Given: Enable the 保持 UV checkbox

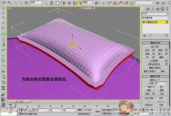Looking at the screenshot, I should point(145,87).
